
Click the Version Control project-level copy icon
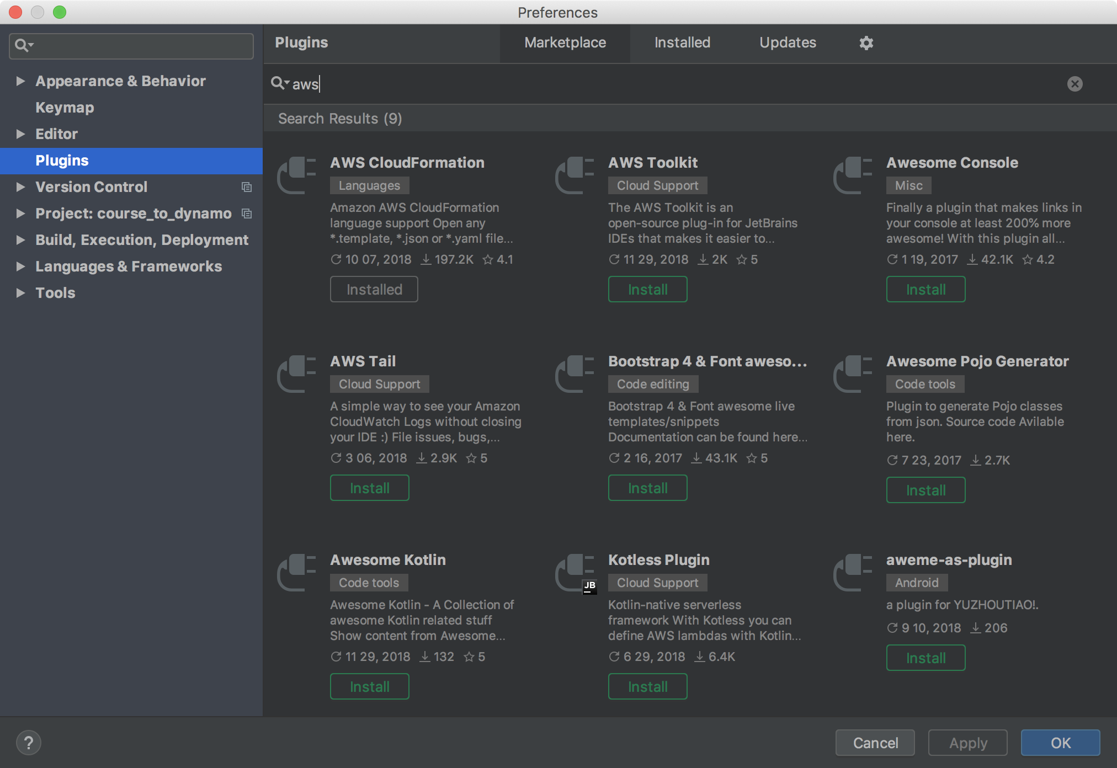[x=247, y=188]
